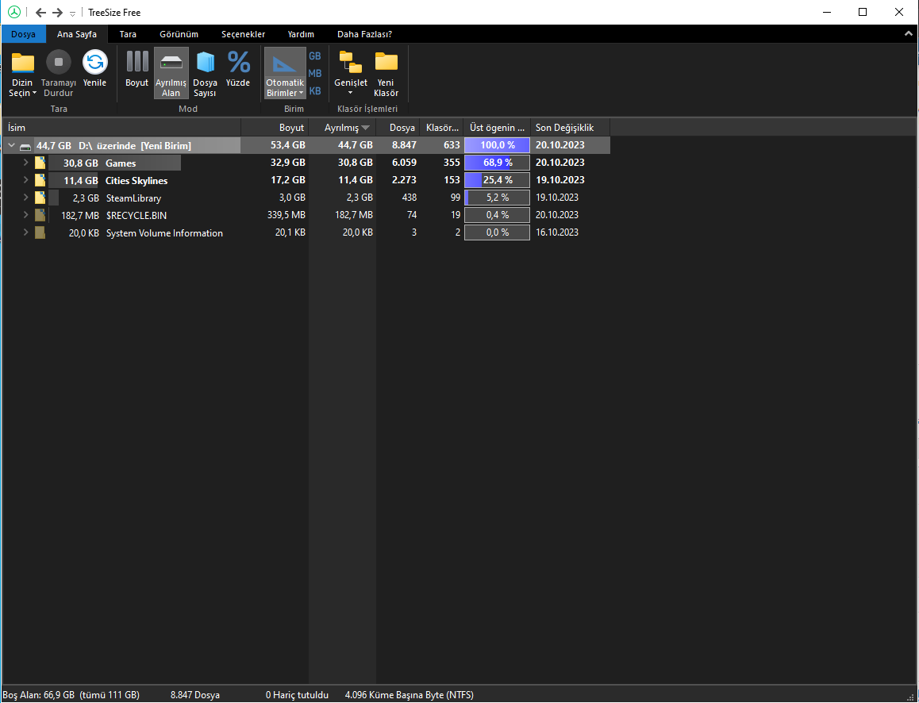The width and height of the screenshot is (919, 703).
Task: Click the 17,2 GB size value
Action: coord(288,180)
